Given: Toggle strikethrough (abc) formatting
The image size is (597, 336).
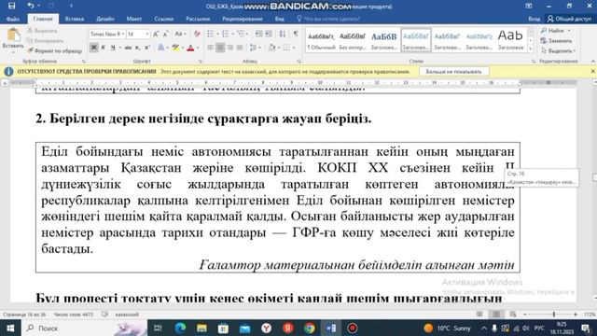Looking at the screenshot, I should click(x=128, y=48).
